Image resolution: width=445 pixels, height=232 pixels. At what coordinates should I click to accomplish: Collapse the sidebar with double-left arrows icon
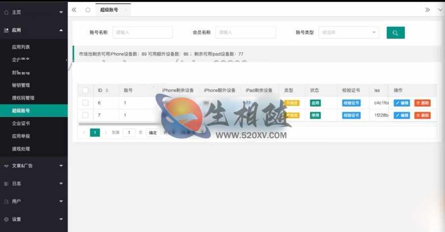click(x=74, y=10)
